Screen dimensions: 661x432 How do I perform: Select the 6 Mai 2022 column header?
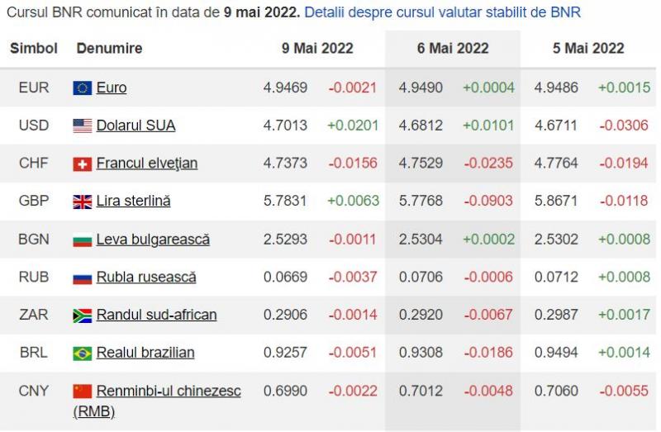[x=453, y=48]
